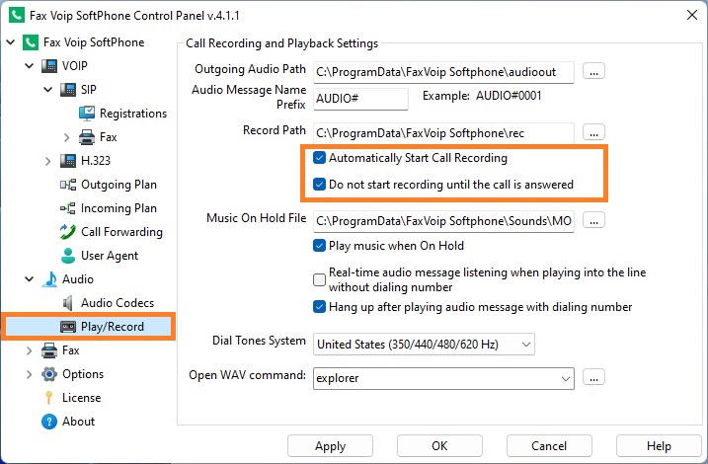Select the License tree item
This screenshot has height=464, width=708.
coord(82,398)
